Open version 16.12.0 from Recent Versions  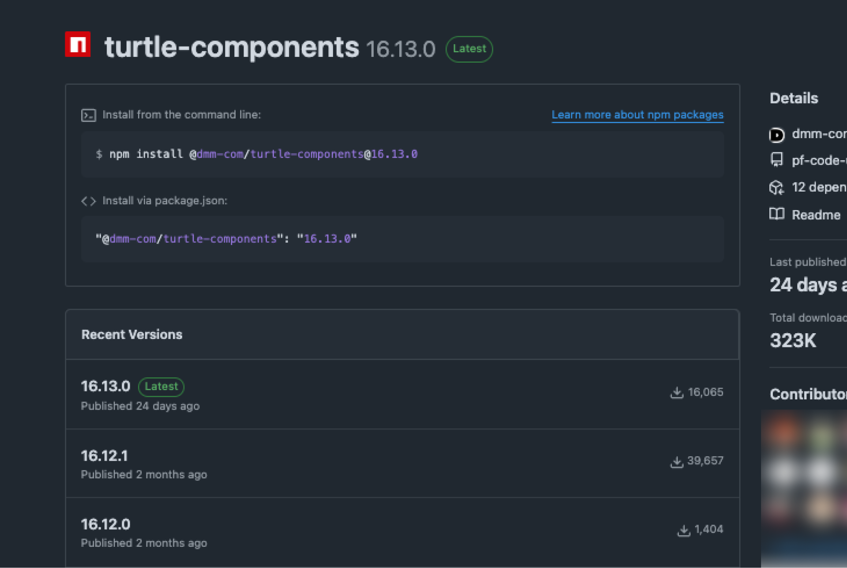pyautogui.click(x=105, y=524)
